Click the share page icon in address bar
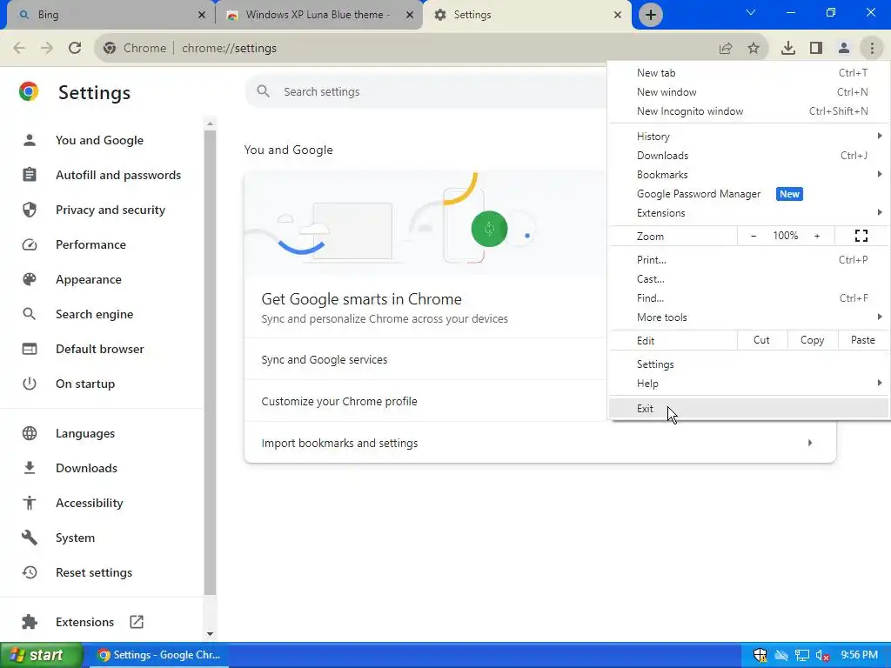Screen dimensions: 891x668 (726, 49)
